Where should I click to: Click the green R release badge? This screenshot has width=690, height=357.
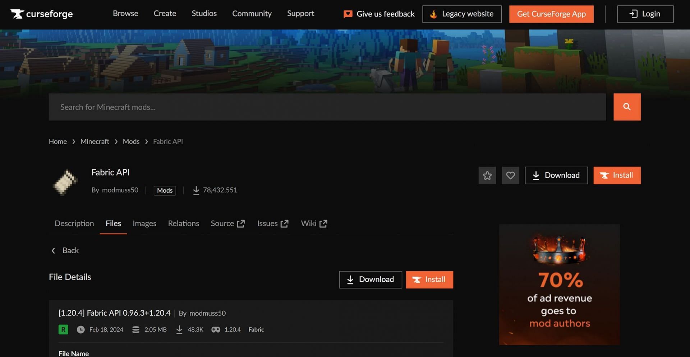tap(63, 329)
